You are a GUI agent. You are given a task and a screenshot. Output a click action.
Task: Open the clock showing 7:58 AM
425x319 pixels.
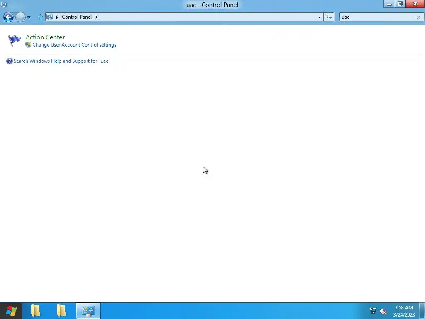click(x=404, y=311)
